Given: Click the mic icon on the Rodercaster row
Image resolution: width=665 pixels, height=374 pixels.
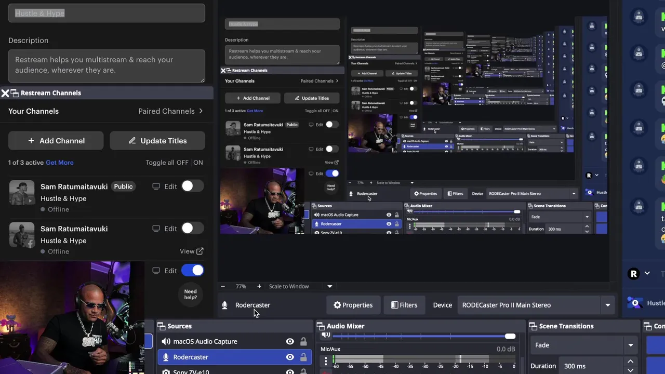Looking at the screenshot, I should click(x=166, y=357).
